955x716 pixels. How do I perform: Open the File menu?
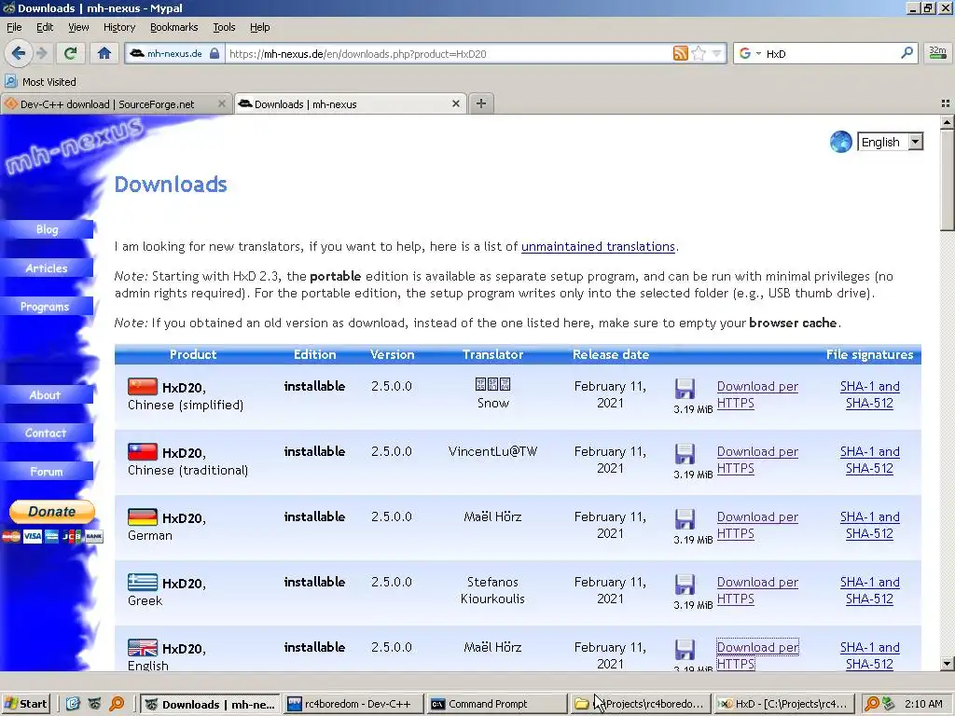[x=13, y=27]
